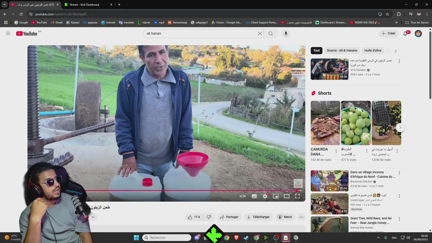The height and width of the screenshot is (243, 432).
Task: Clear the search text with the X
Action: point(260,33)
